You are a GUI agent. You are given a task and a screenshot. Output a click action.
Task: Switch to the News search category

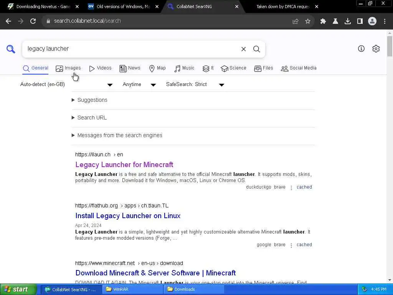coord(130,68)
